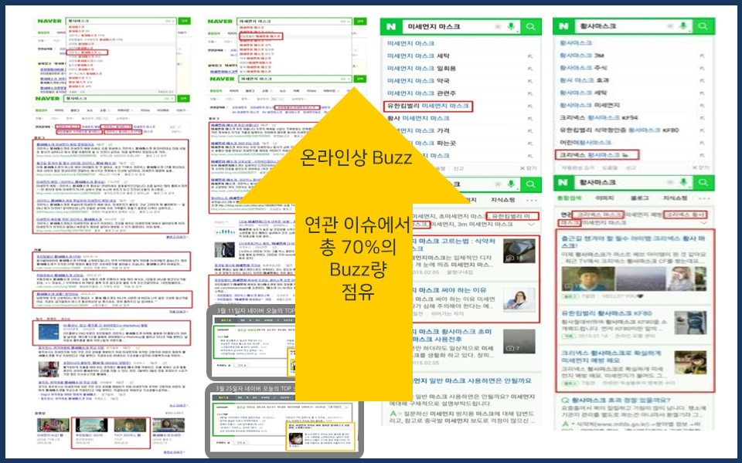Choose first suggestion 황사마스크 in mobile list
Viewport: 742px width, 463px height.
click(576, 43)
